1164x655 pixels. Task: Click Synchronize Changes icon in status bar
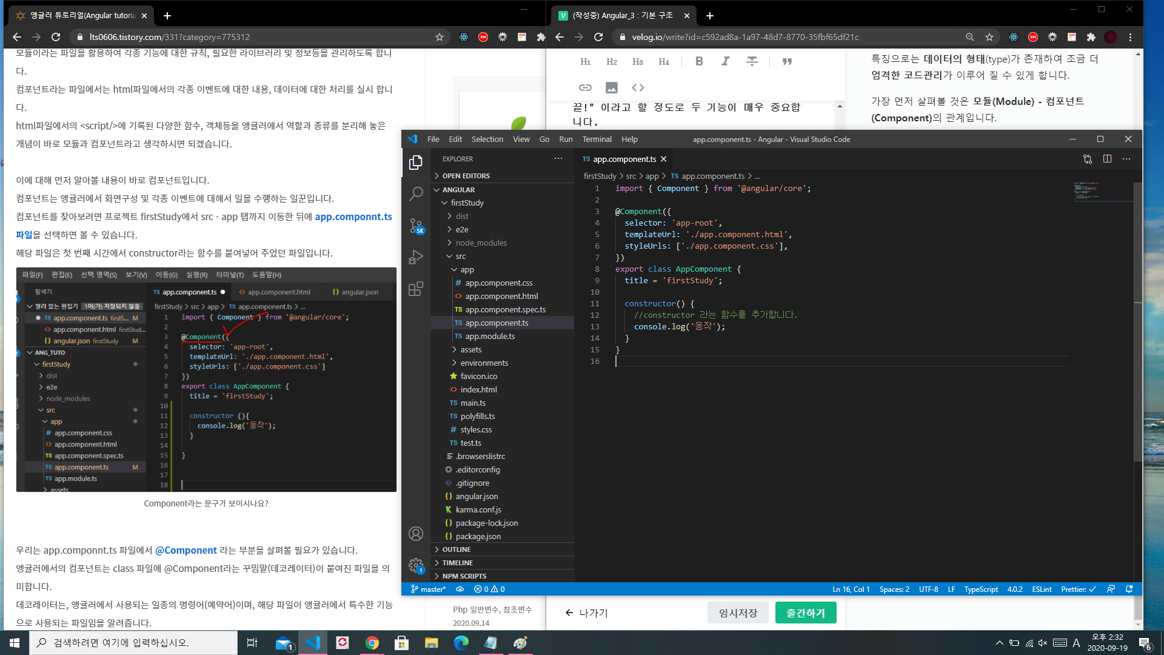pos(460,589)
